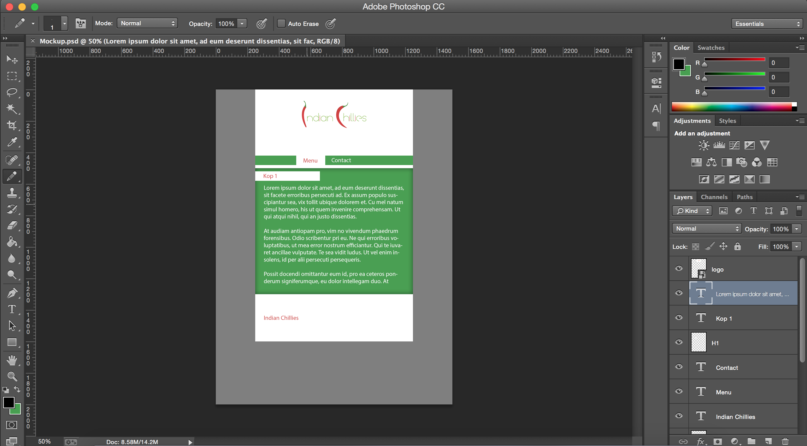
Task: Select the Crop tool
Action: point(12,125)
